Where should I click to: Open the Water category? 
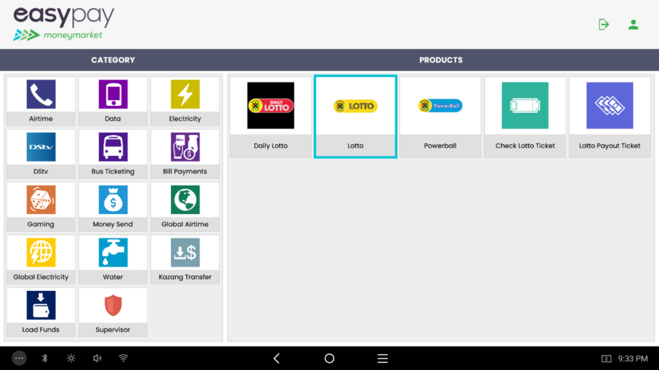(x=113, y=260)
